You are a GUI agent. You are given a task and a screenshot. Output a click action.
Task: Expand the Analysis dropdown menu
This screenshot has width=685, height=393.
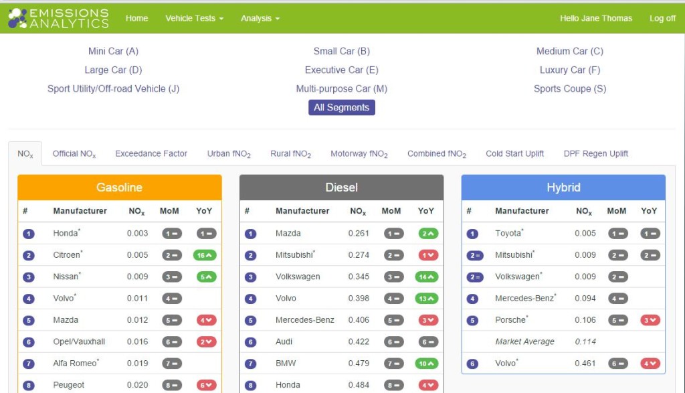tap(260, 18)
